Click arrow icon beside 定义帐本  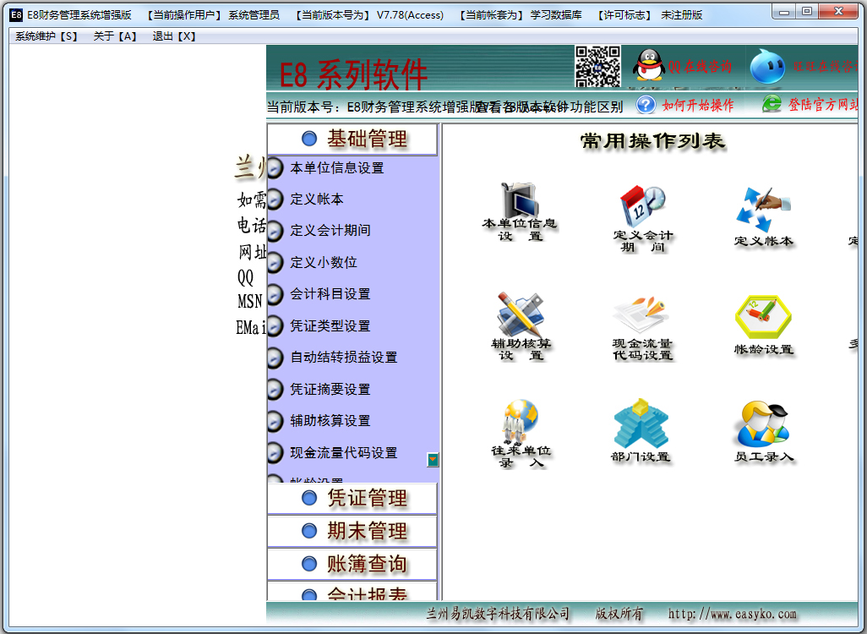pos(275,199)
